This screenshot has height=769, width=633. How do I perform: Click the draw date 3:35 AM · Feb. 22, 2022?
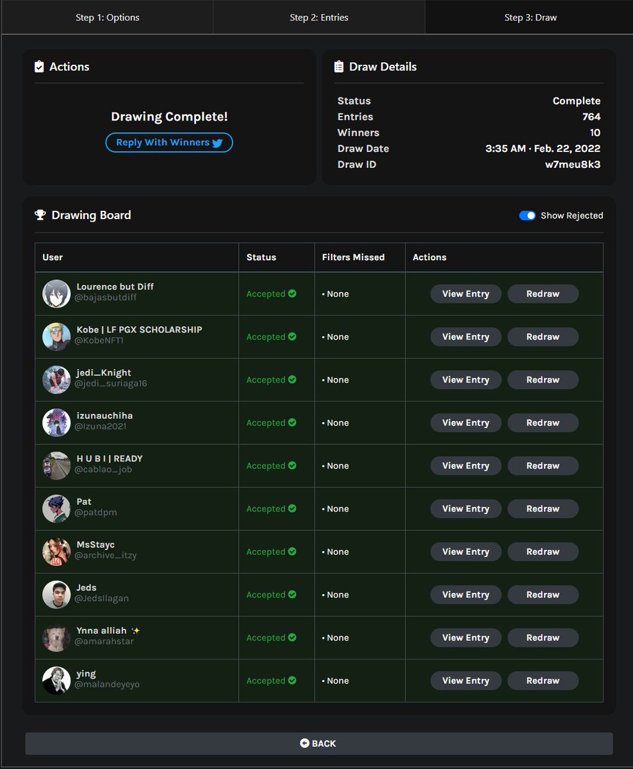[x=543, y=148]
